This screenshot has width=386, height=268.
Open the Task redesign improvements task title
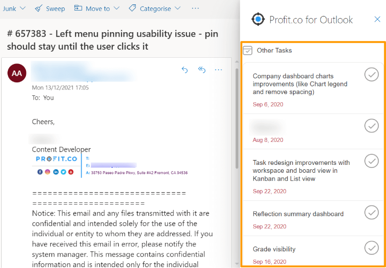(301, 171)
